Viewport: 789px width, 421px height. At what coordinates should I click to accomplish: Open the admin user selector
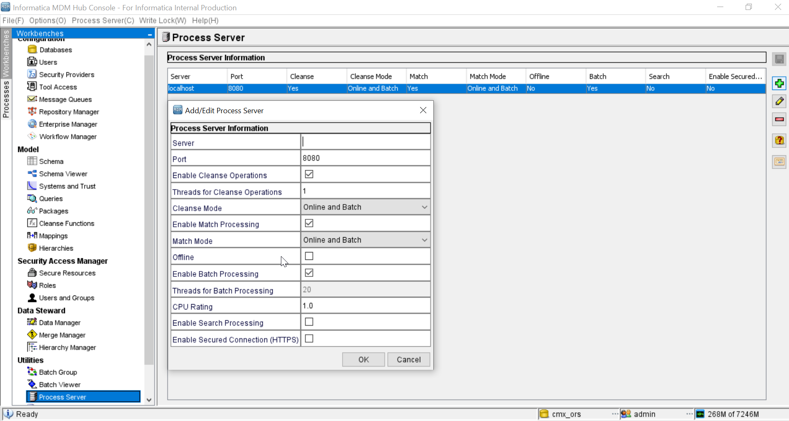[657, 414]
